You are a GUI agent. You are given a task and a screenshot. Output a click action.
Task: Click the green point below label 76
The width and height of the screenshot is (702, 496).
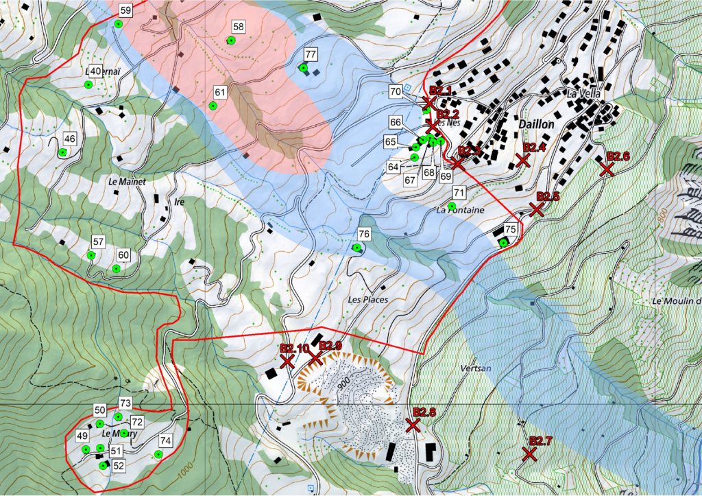point(356,248)
